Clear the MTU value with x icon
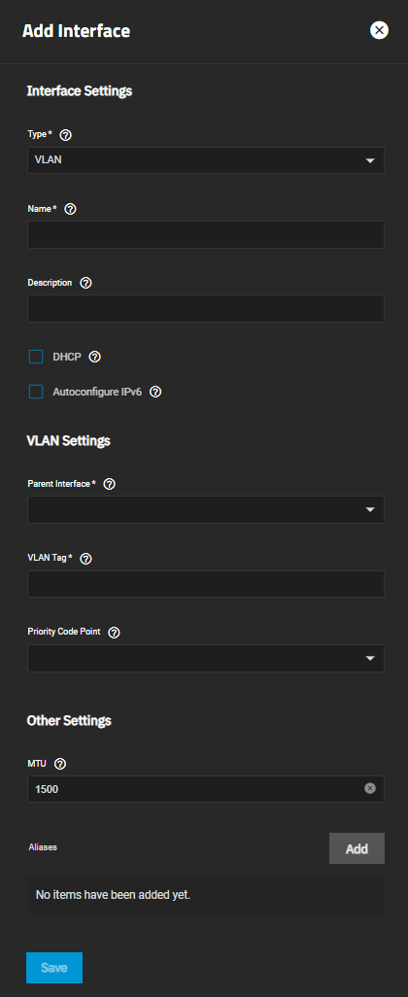Screen dimensions: 408x997 click(x=370, y=788)
